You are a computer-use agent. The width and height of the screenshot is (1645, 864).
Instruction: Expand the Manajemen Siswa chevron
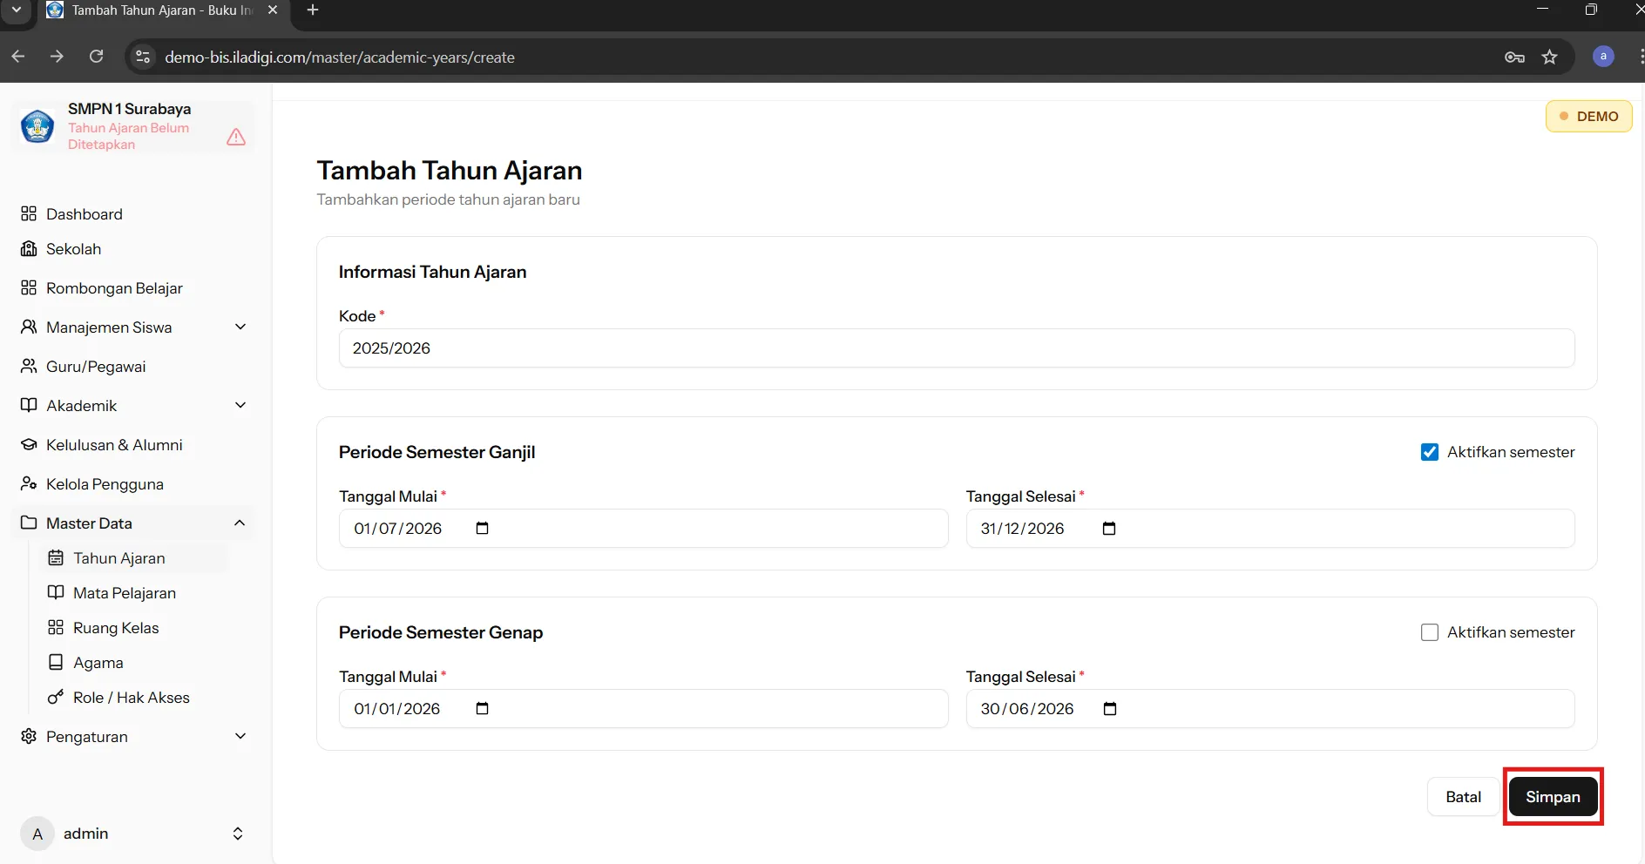pyautogui.click(x=240, y=327)
